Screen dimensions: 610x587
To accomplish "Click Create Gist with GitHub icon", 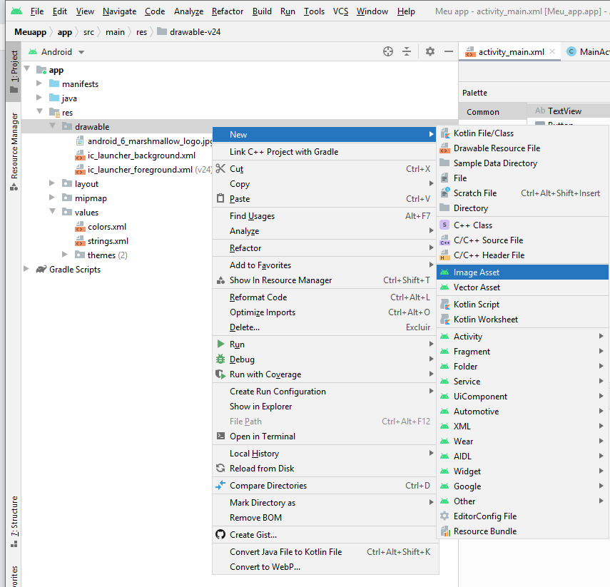I will click(x=253, y=535).
